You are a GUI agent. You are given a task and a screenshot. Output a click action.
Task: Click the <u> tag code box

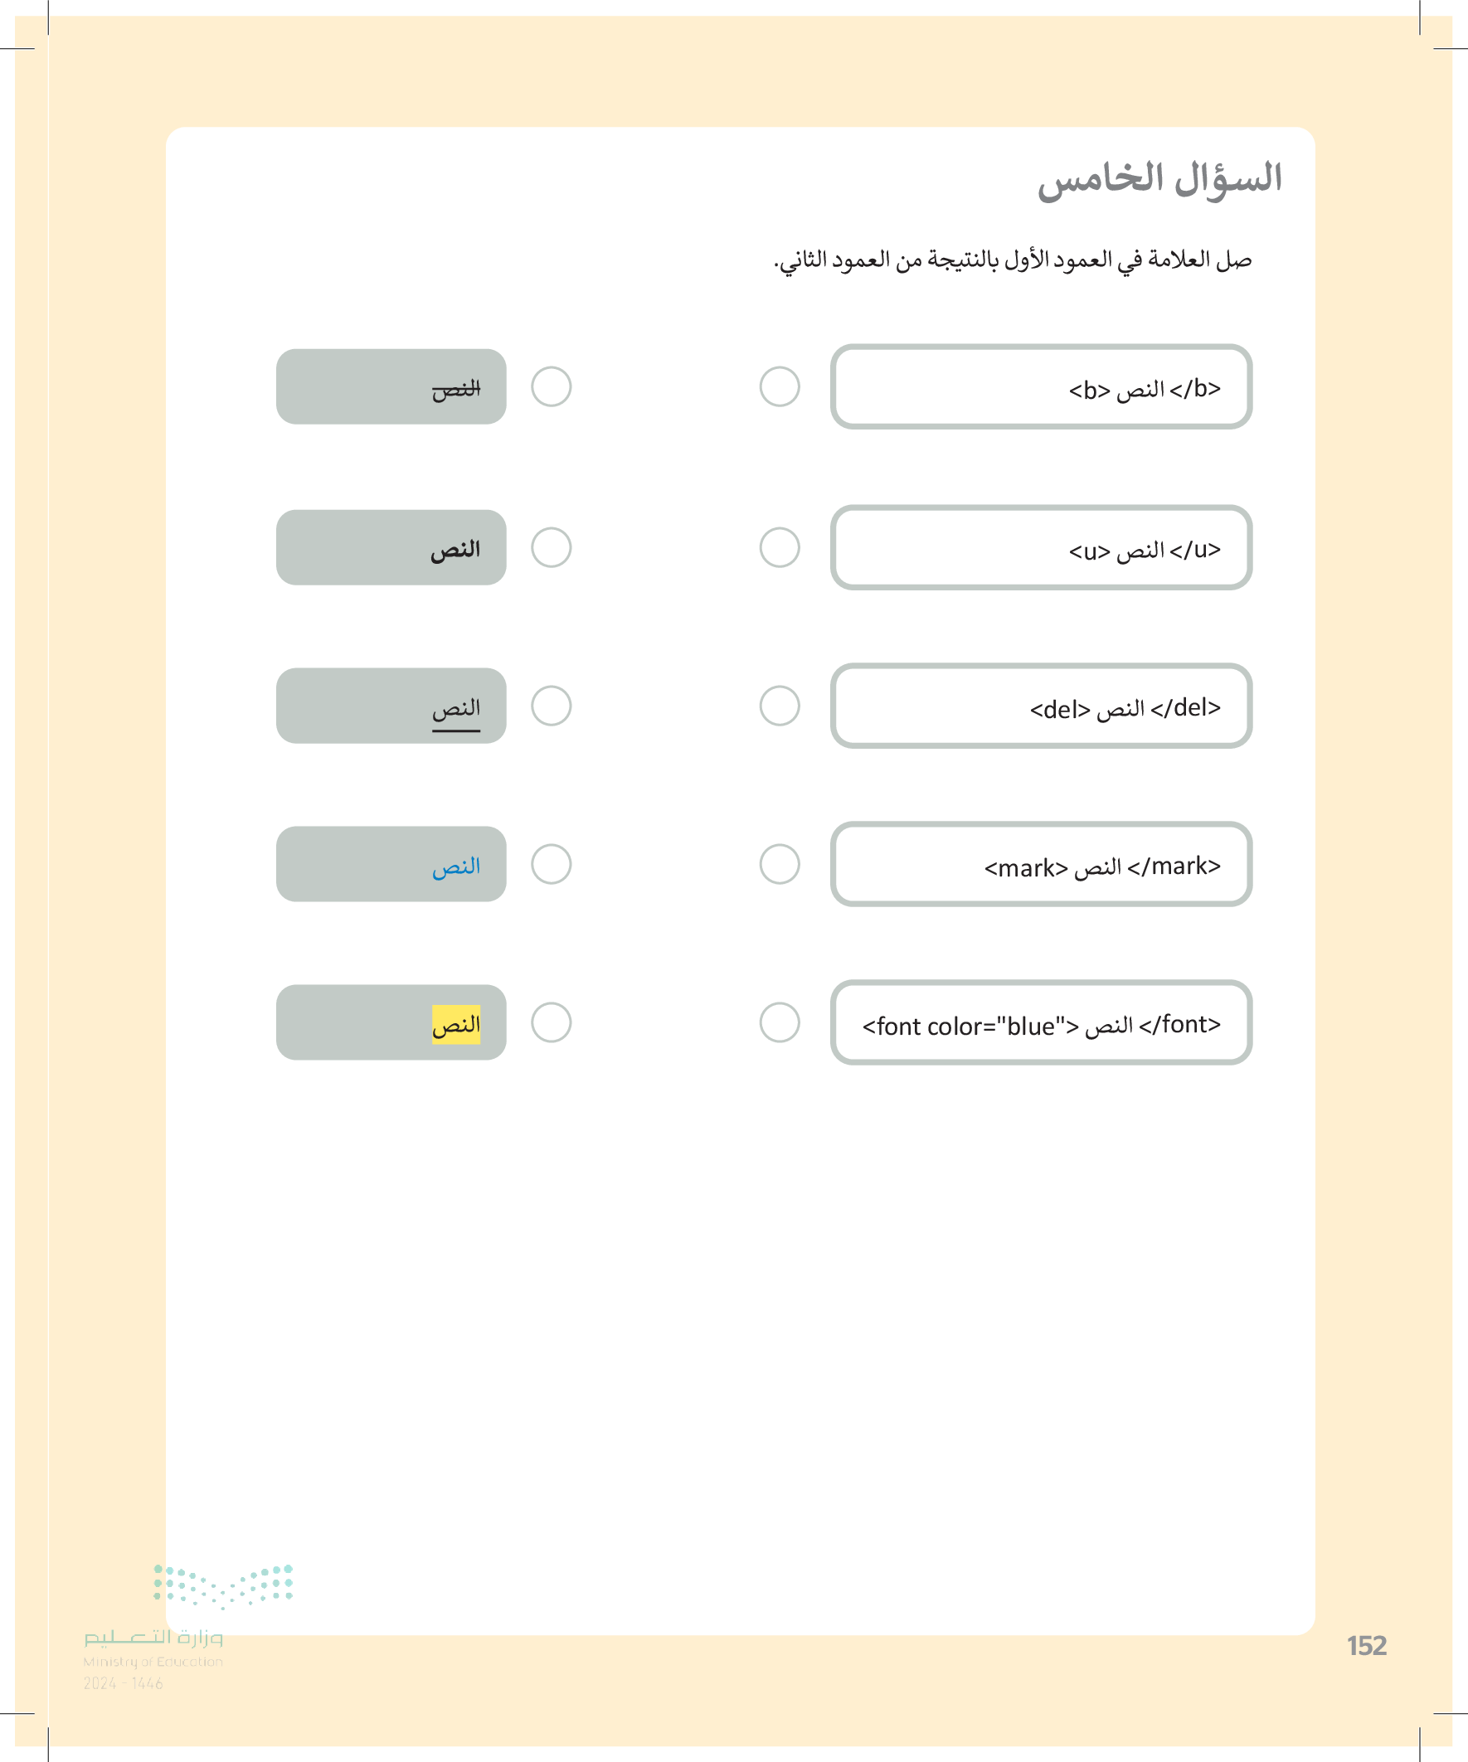1041,547
